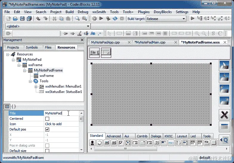
Task: Expand the wxMenuBar: MenuBar1 tree node
Action: tap(36, 87)
